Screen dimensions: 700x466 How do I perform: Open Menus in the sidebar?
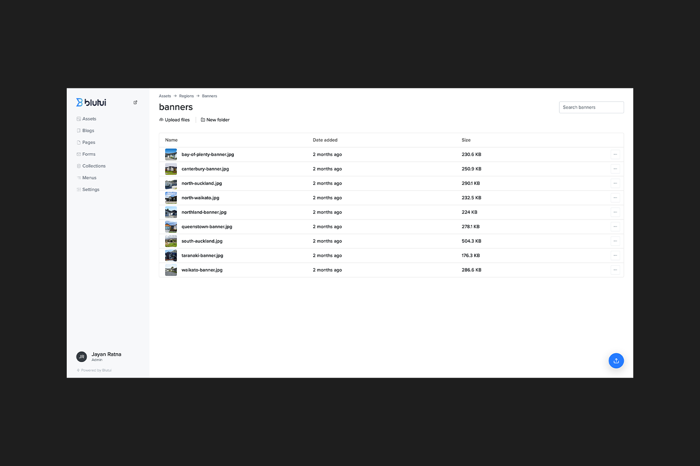[86, 178]
